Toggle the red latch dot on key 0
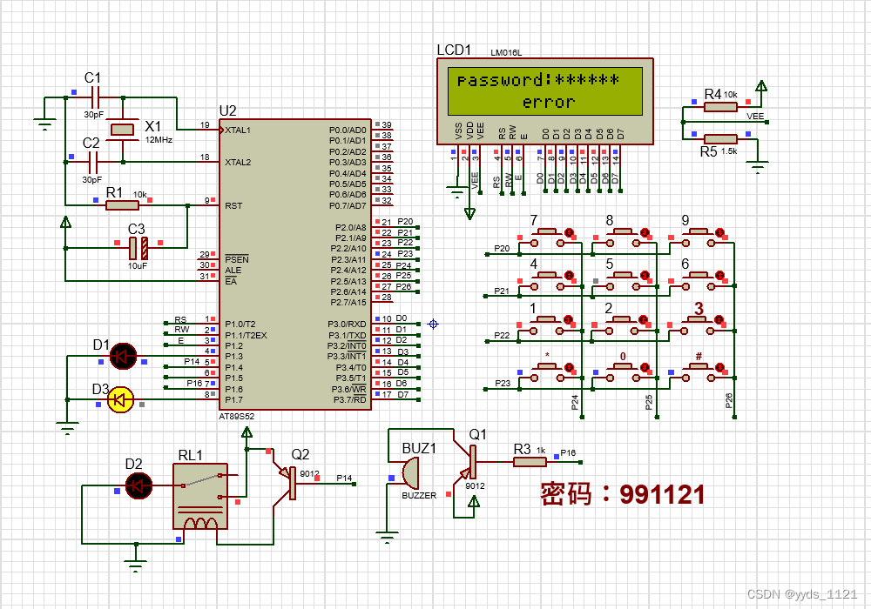The image size is (871, 609). pos(645,367)
